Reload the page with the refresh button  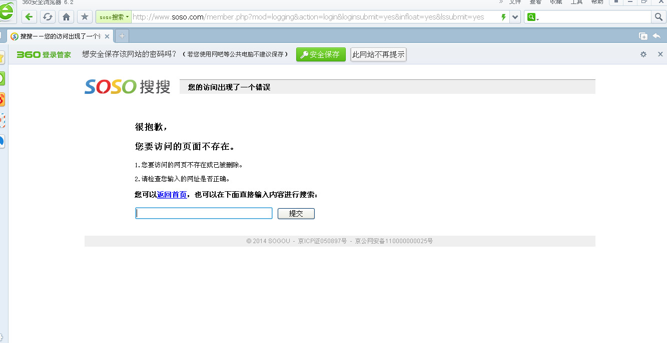point(48,17)
